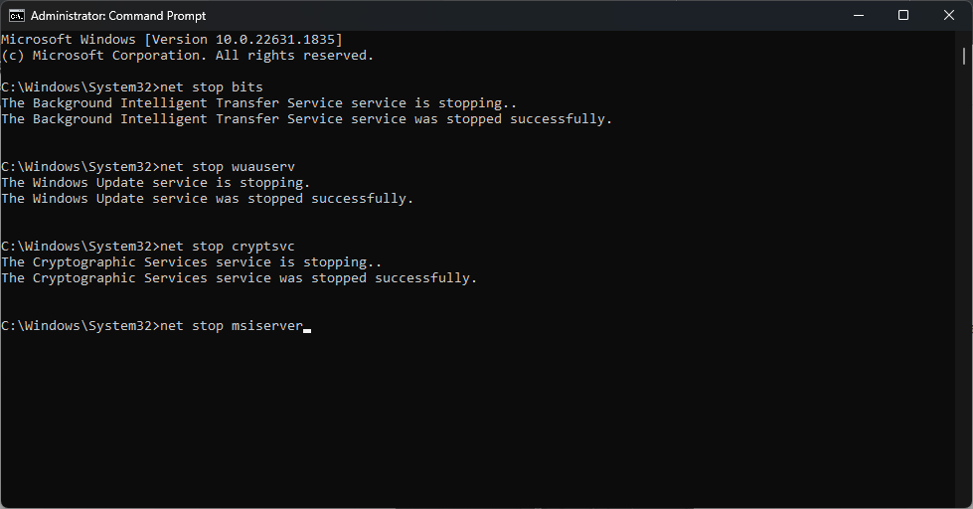
Task: Click the prompt path before "net stop msiserver"
Action: (x=80, y=326)
